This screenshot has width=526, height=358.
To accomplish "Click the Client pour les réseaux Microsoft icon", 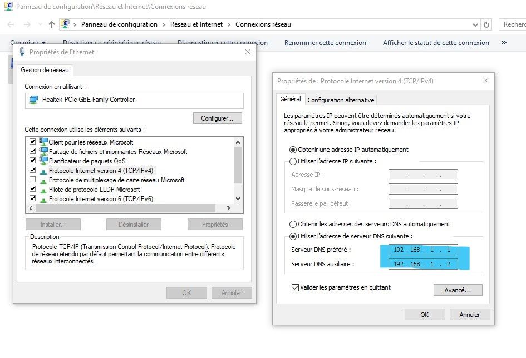I will (43, 142).
